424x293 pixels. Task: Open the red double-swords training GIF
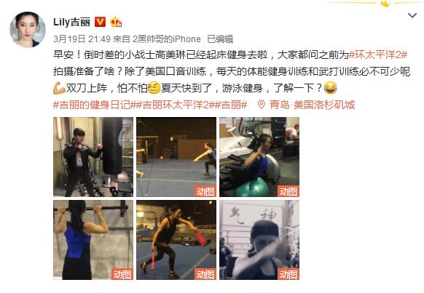[176, 240]
